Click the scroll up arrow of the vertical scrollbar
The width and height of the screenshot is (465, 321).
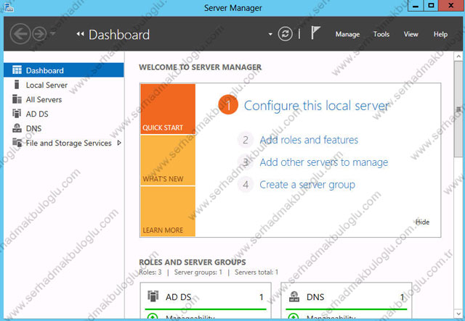(x=458, y=56)
